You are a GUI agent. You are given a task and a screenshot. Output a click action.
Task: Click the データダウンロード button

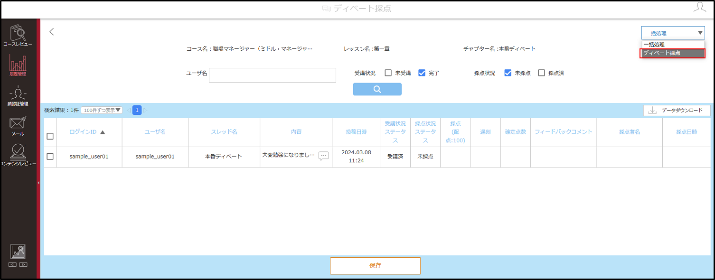[x=677, y=111]
